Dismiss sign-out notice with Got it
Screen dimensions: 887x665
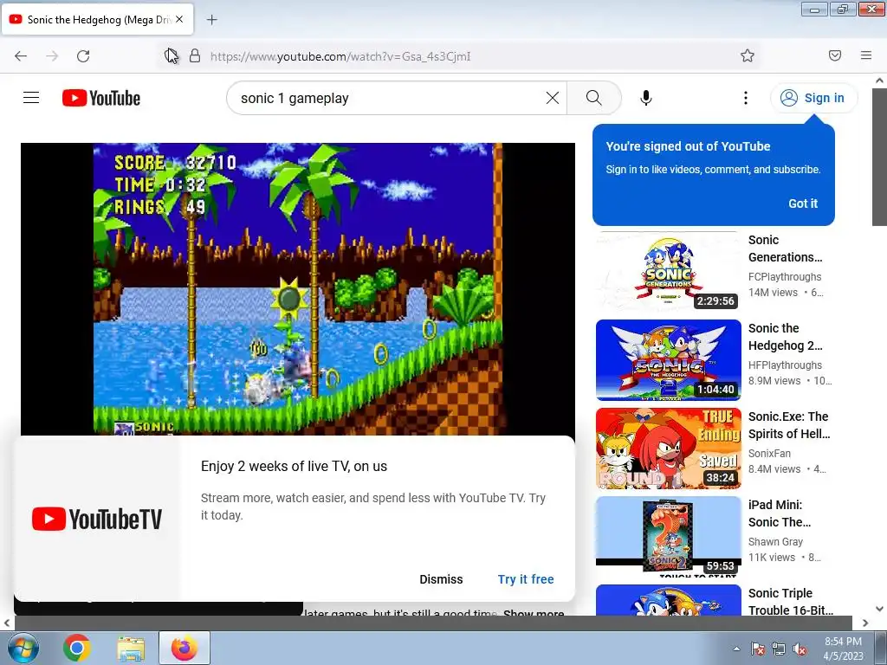(803, 203)
